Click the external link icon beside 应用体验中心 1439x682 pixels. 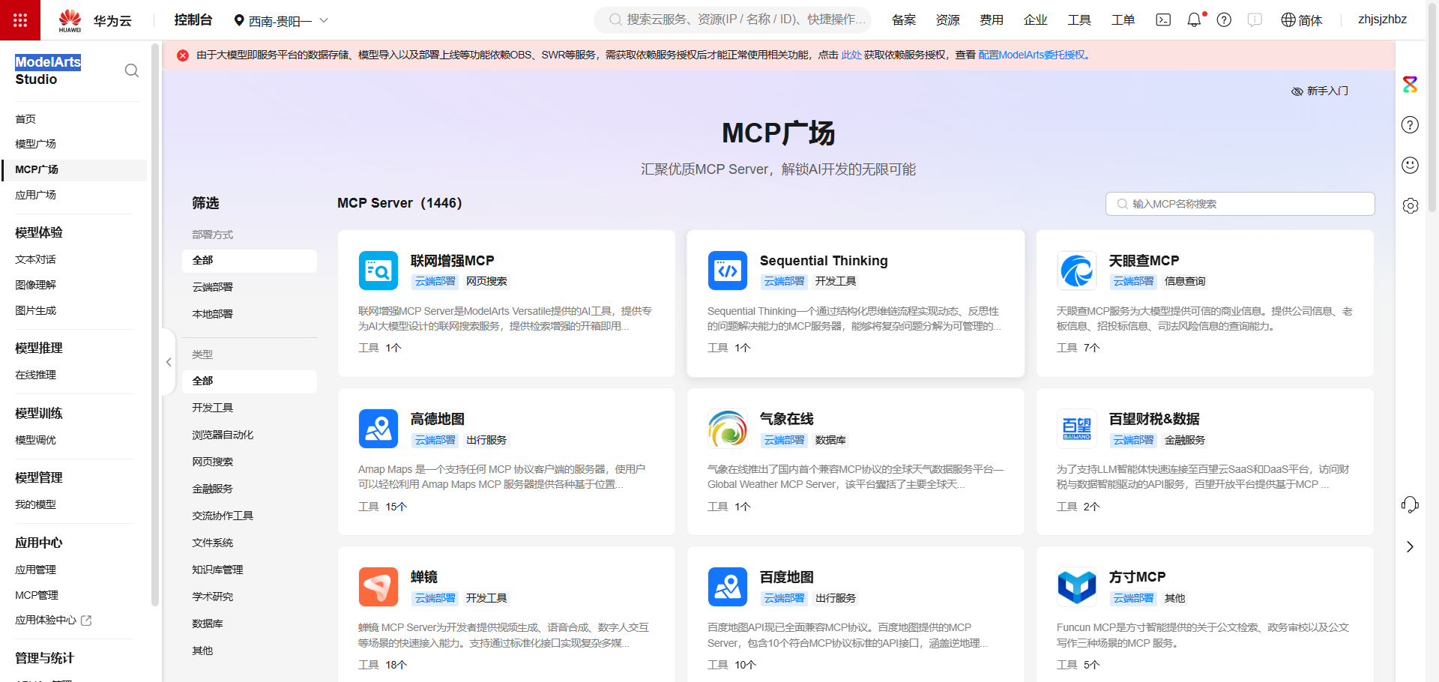[x=86, y=621]
